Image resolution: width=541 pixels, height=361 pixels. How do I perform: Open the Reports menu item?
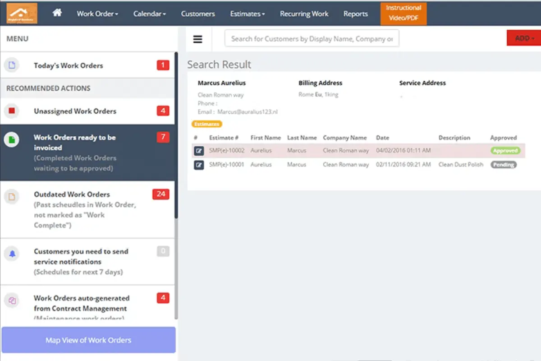(356, 14)
